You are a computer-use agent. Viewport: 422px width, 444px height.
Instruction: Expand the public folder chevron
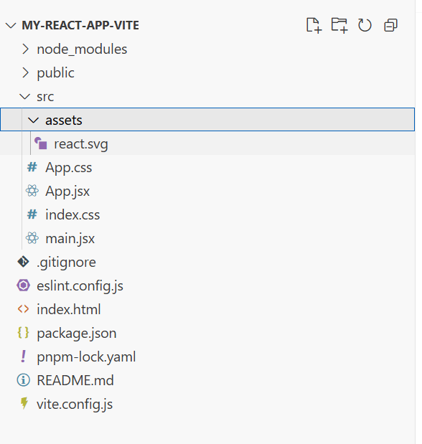[x=26, y=72]
